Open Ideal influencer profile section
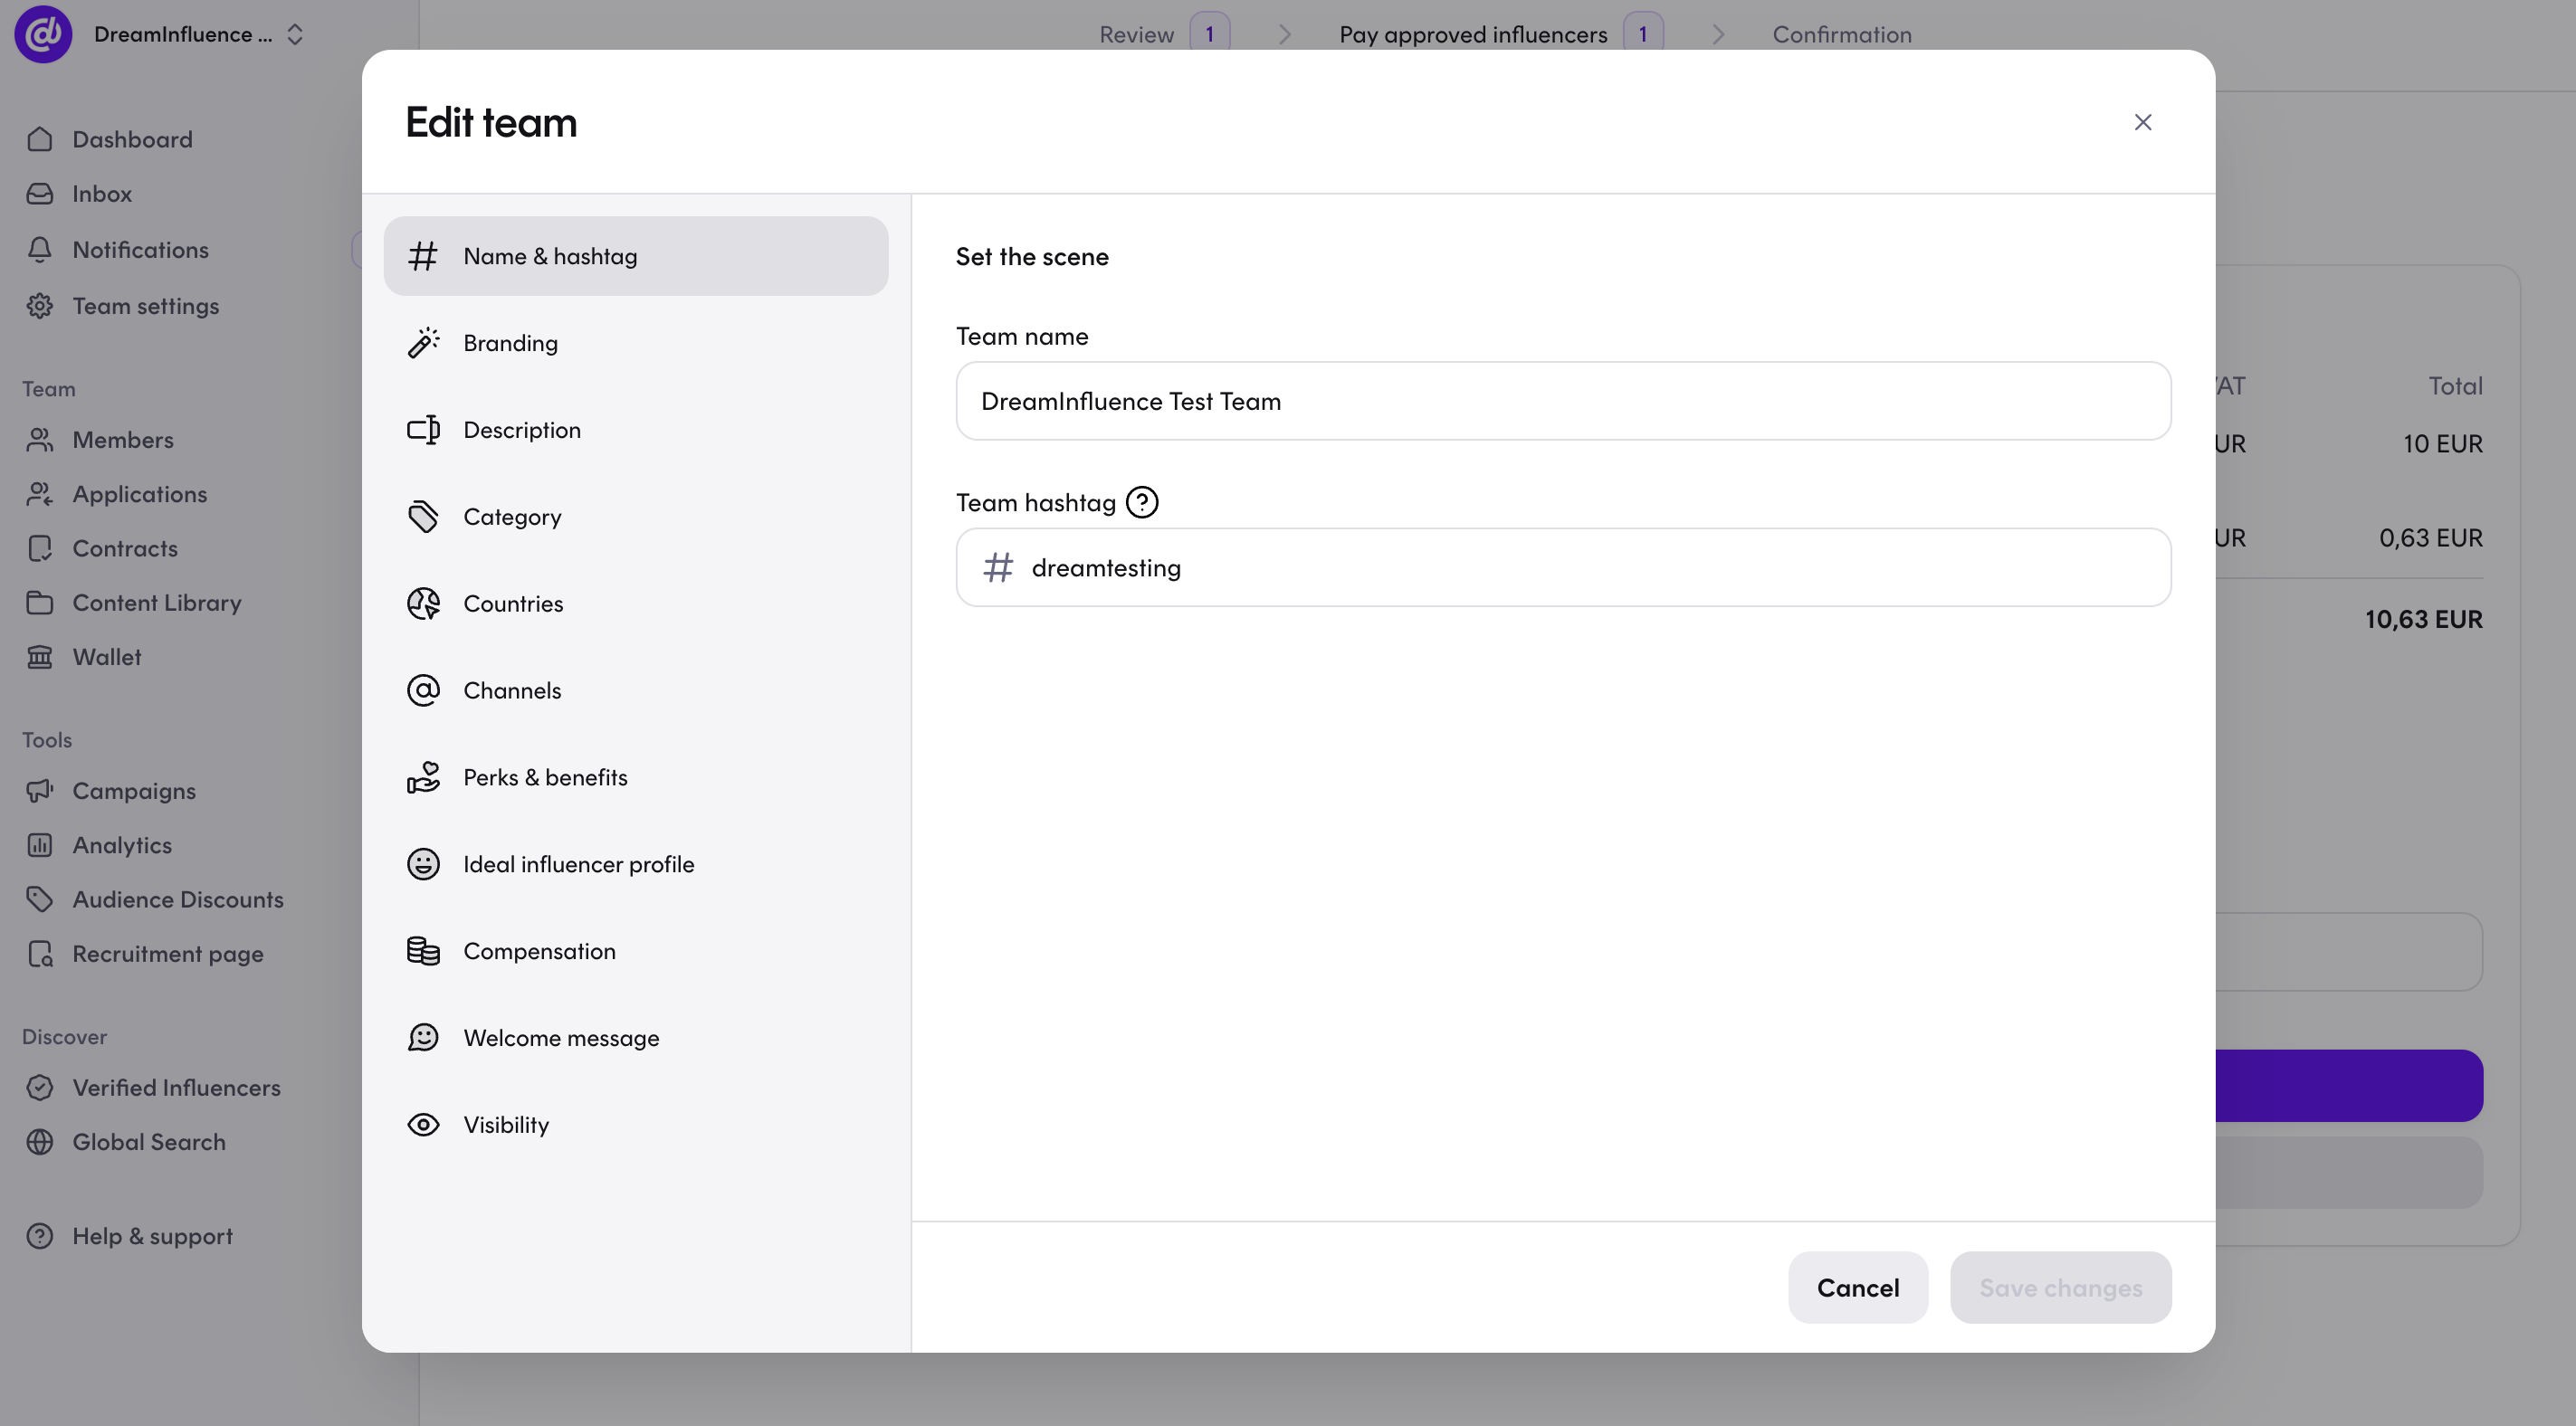2576x1426 pixels. 635,864
